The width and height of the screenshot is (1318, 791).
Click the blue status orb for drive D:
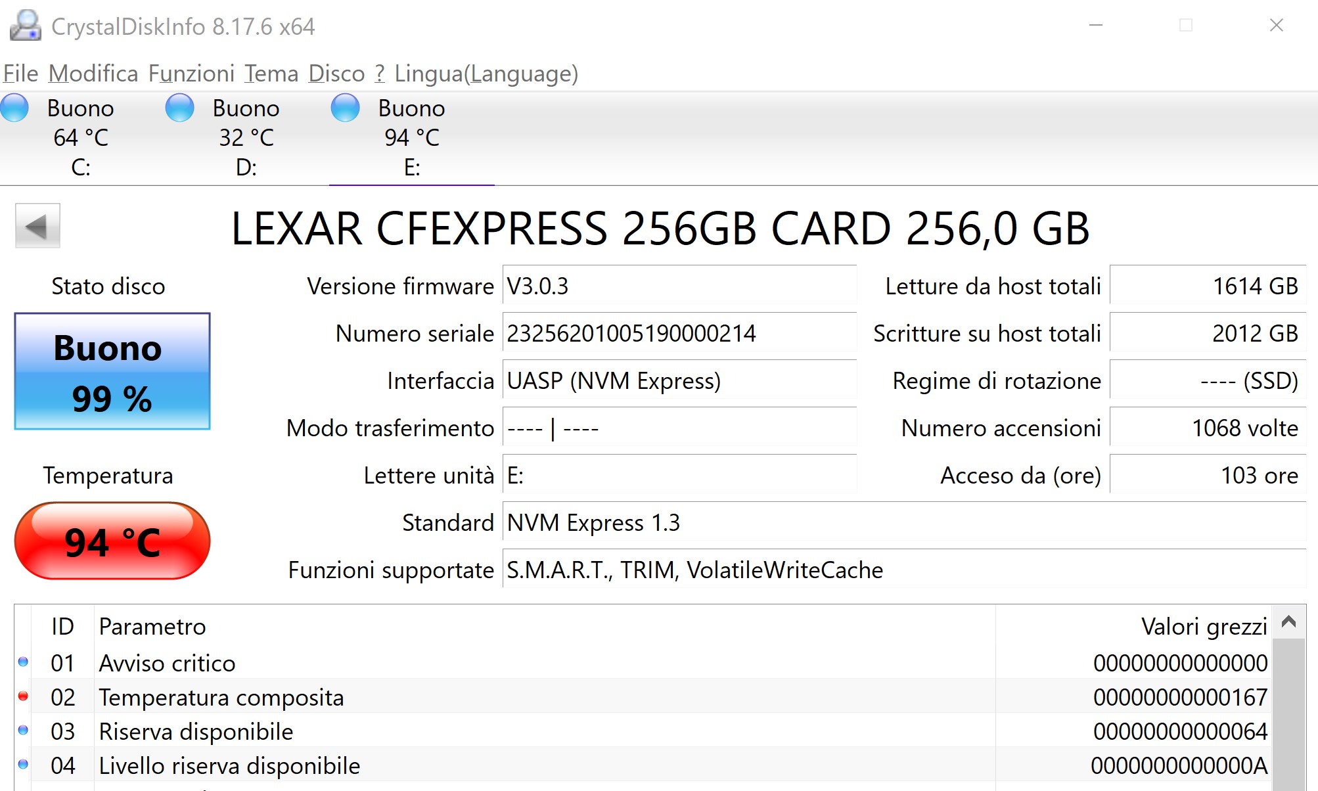click(179, 108)
